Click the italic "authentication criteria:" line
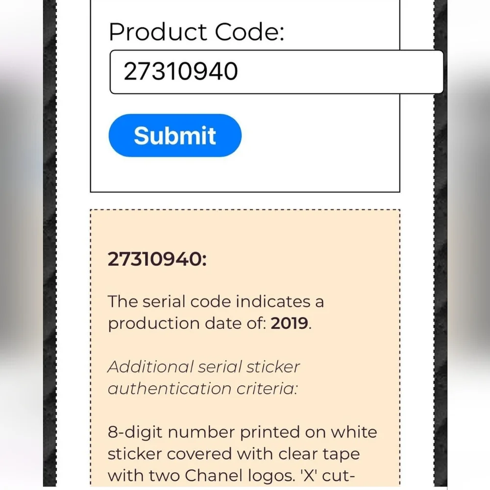 click(x=202, y=389)
